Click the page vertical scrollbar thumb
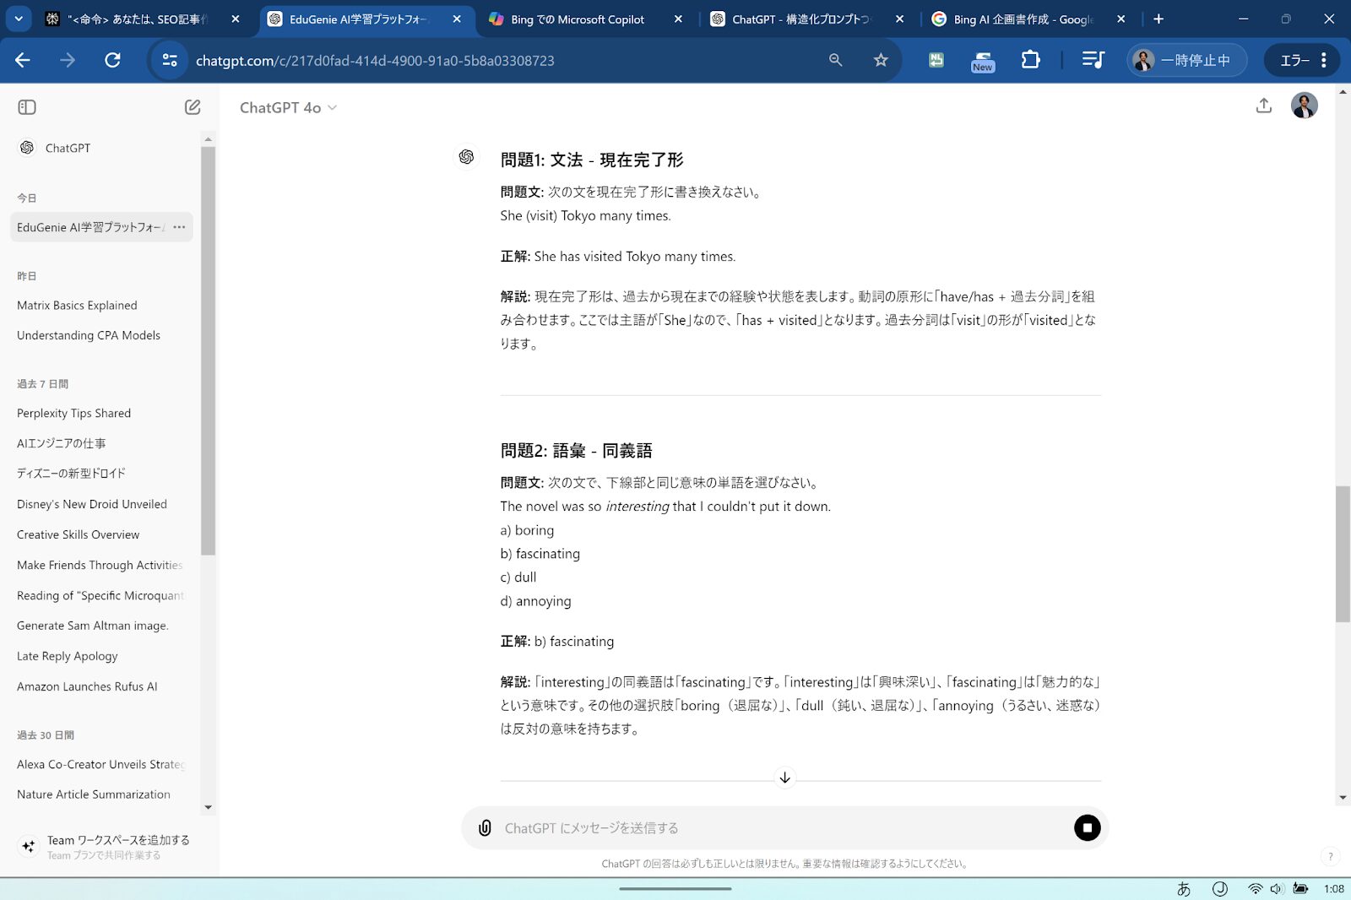The height and width of the screenshot is (900, 1351). click(x=1342, y=554)
